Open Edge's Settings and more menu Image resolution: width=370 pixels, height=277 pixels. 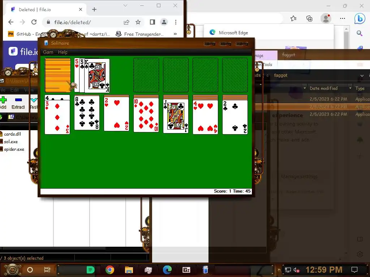click(x=343, y=18)
